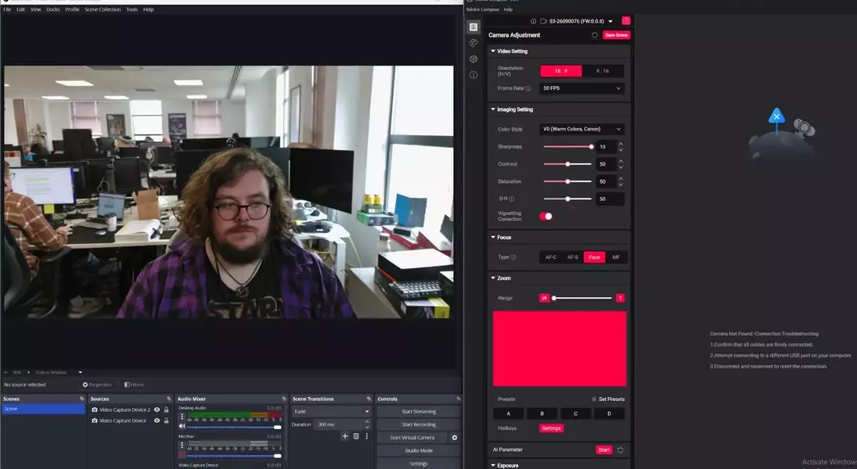Screen dimensions: 857x469
Task: Enable the Set Presets radio button
Action: (594, 399)
